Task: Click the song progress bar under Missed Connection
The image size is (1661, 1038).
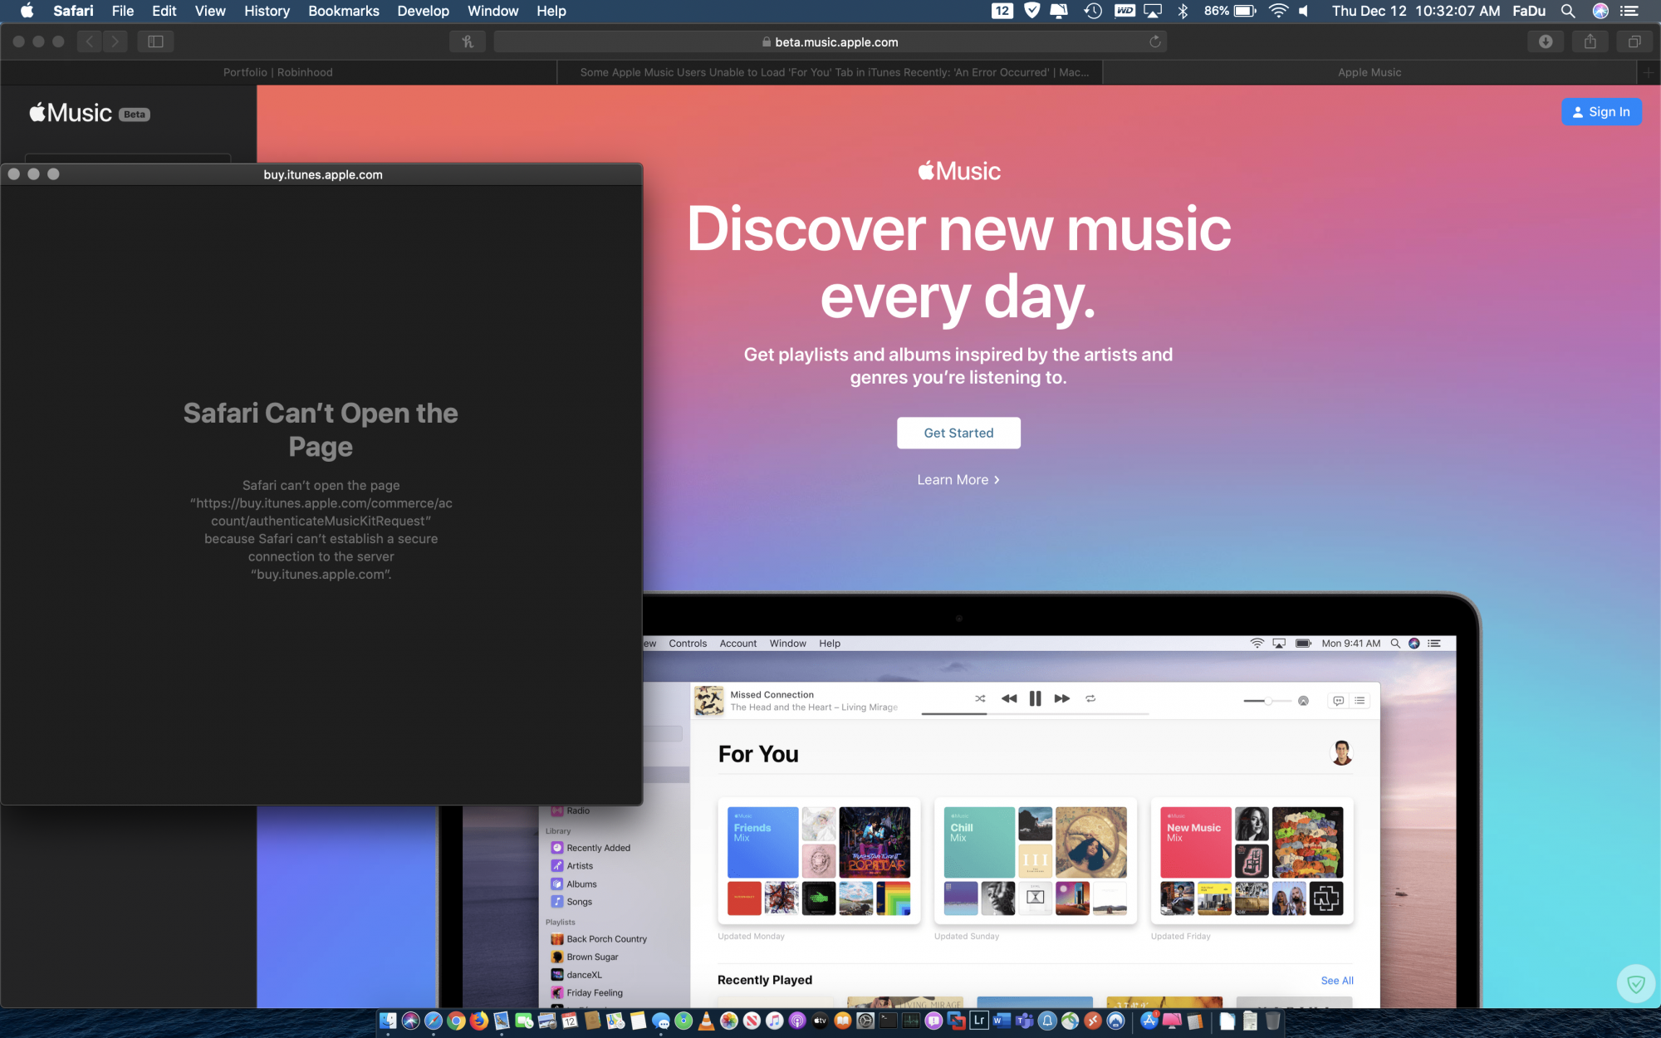Action: tap(1035, 713)
